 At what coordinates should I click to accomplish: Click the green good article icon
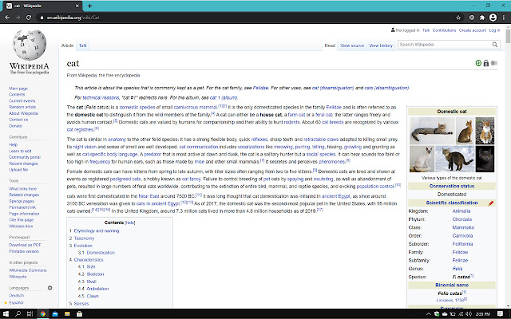[478, 63]
